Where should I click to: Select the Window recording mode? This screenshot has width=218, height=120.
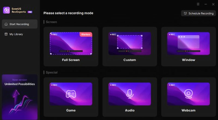(188, 46)
